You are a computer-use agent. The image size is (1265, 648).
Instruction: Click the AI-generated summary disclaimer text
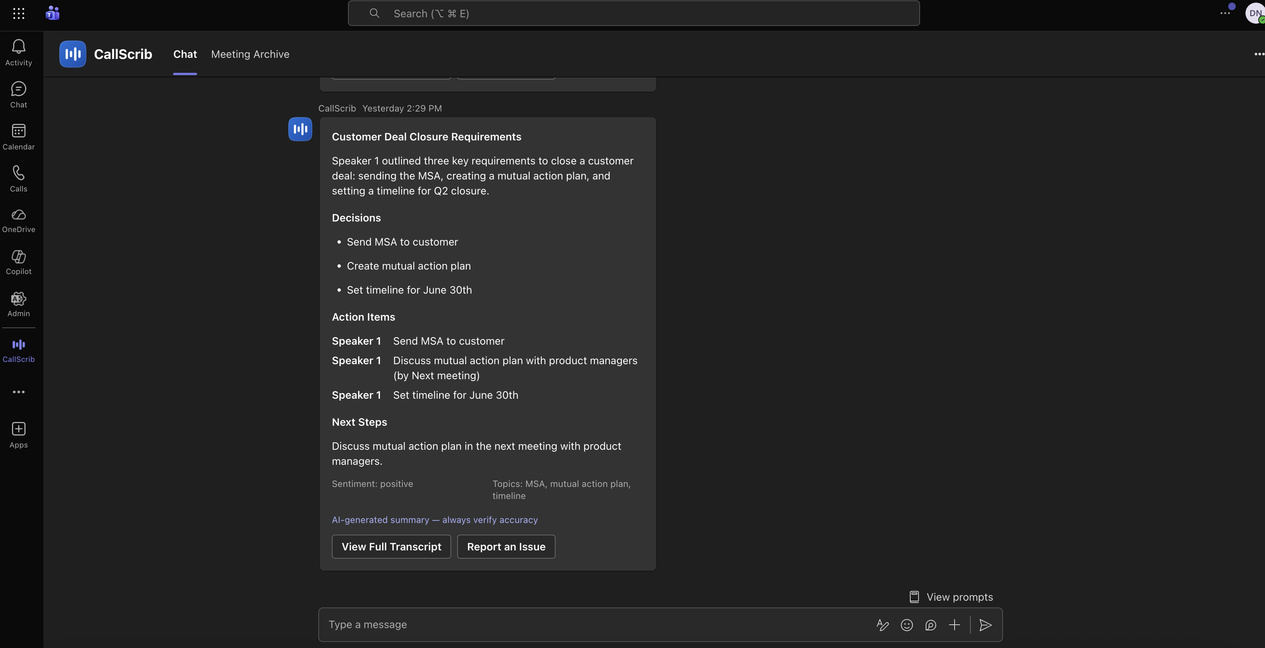point(435,520)
